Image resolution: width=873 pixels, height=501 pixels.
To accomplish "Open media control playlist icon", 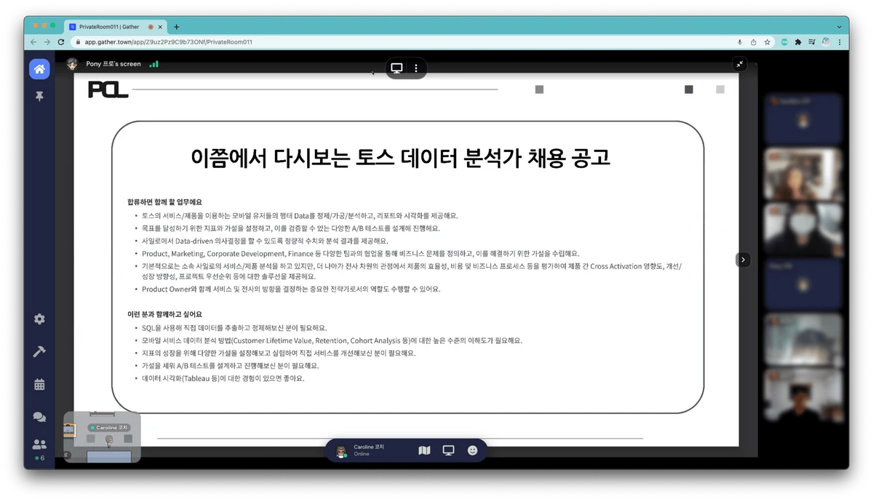I will point(812,42).
